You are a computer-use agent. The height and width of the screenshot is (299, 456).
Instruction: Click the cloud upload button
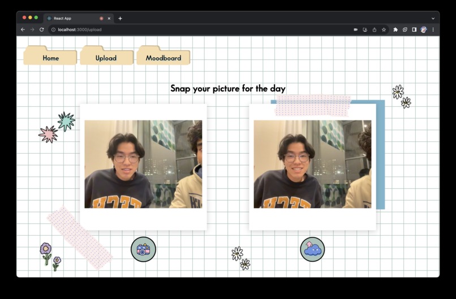[x=312, y=249]
